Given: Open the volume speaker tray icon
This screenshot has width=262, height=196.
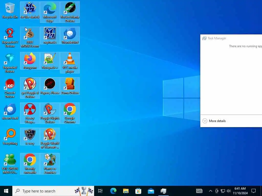Looking at the screenshot, I should coord(229,191).
